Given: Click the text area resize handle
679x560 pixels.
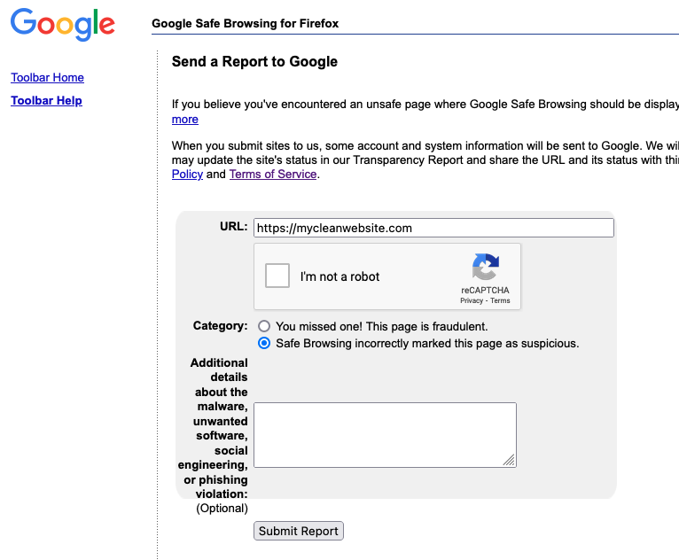Looking at the screenshot, I should (509, 461).
